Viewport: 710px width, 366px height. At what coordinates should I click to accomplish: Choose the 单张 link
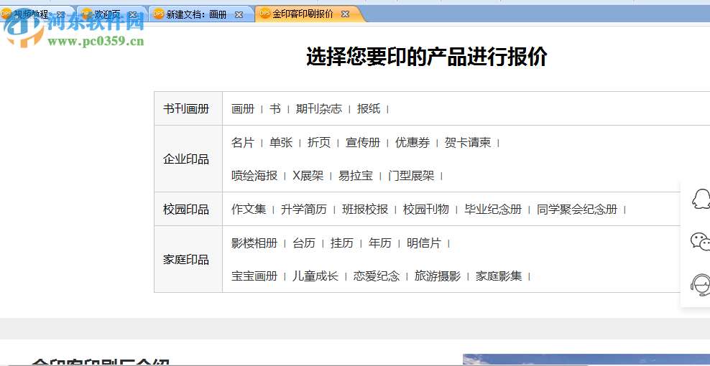click(281, 143)
